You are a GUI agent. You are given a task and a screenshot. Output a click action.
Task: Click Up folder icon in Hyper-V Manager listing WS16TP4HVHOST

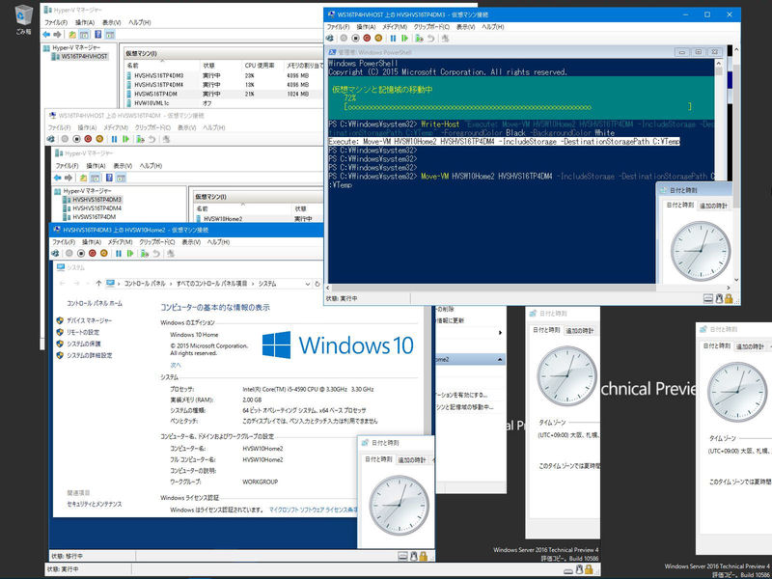coord(72,35)
